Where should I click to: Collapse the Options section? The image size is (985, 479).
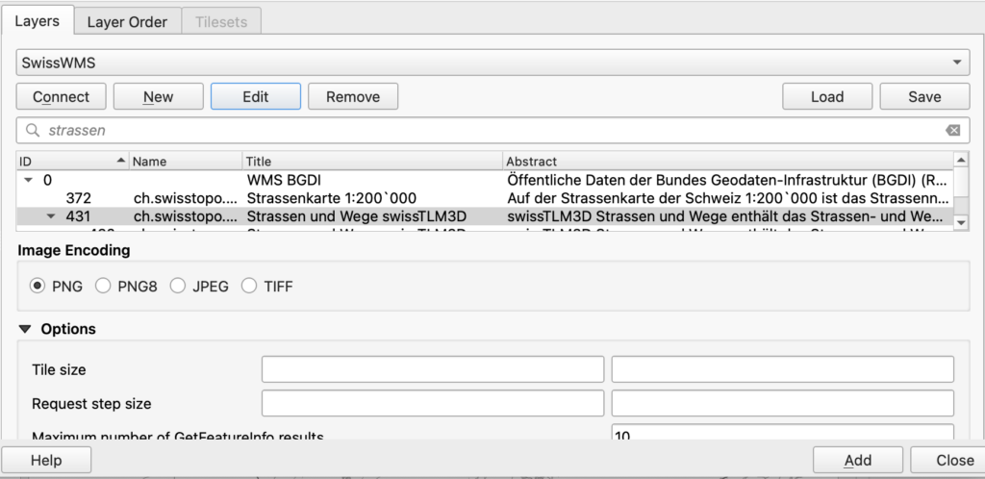[25, 329]
